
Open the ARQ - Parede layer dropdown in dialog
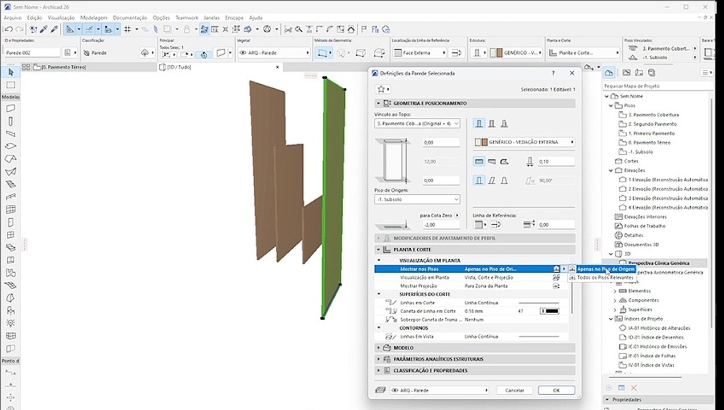coord(439,391)
